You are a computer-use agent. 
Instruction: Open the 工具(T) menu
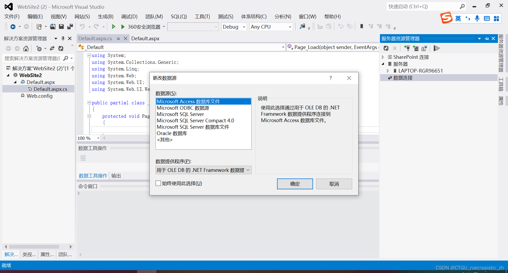tap(202, 17)
